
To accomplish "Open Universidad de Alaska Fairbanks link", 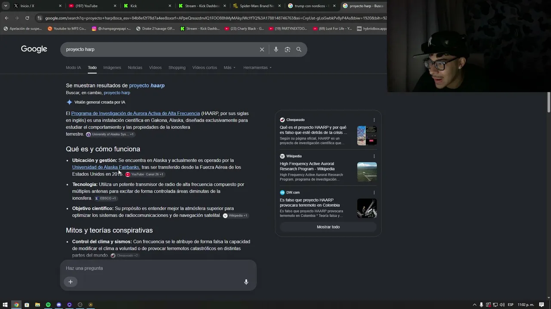I will (105, 167).
